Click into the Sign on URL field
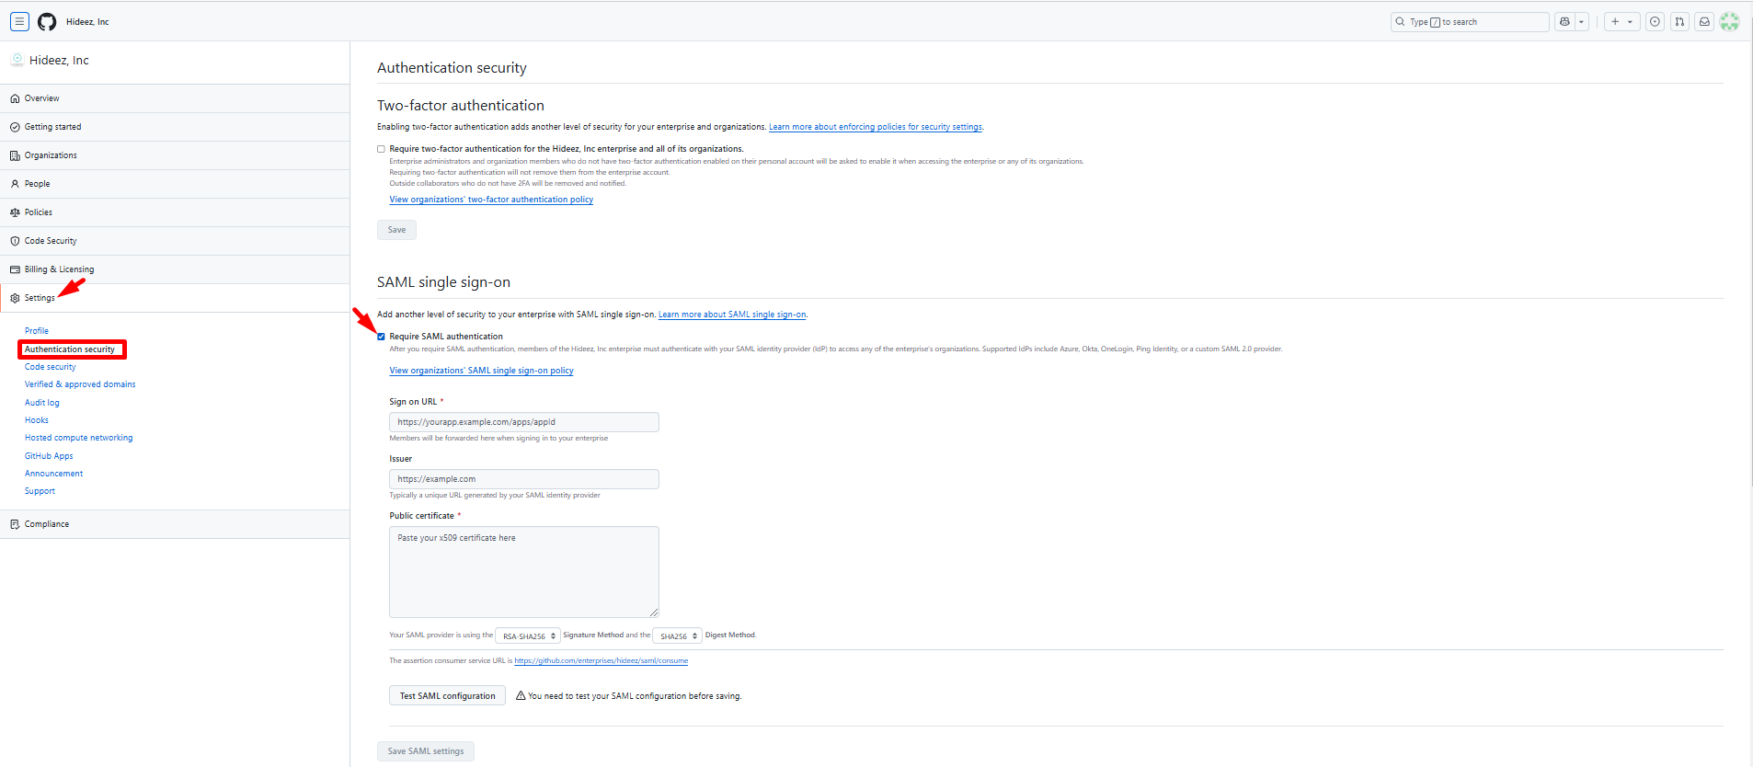Screen dimensions: 1753x767 pyautogui.click(x=523, y=422)
